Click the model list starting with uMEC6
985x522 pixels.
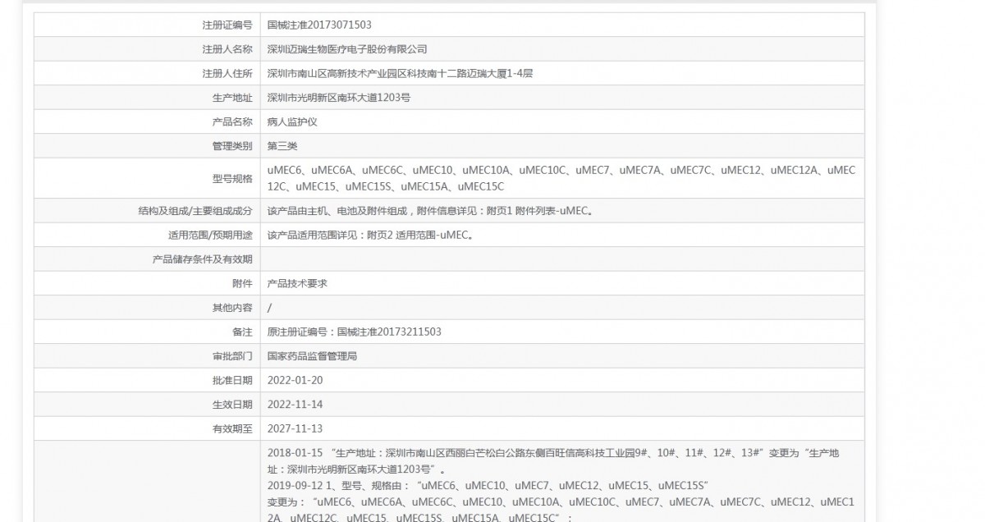[x=561, y=178]
